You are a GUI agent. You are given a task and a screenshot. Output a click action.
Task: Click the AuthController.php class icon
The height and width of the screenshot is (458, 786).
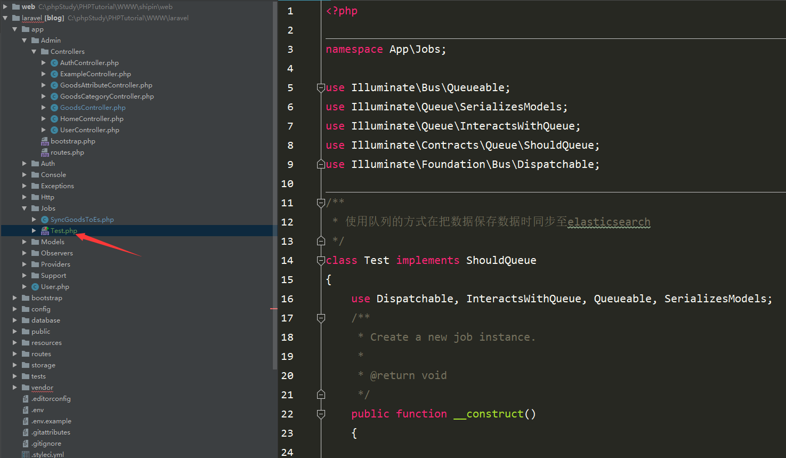[x=54, y=63]
